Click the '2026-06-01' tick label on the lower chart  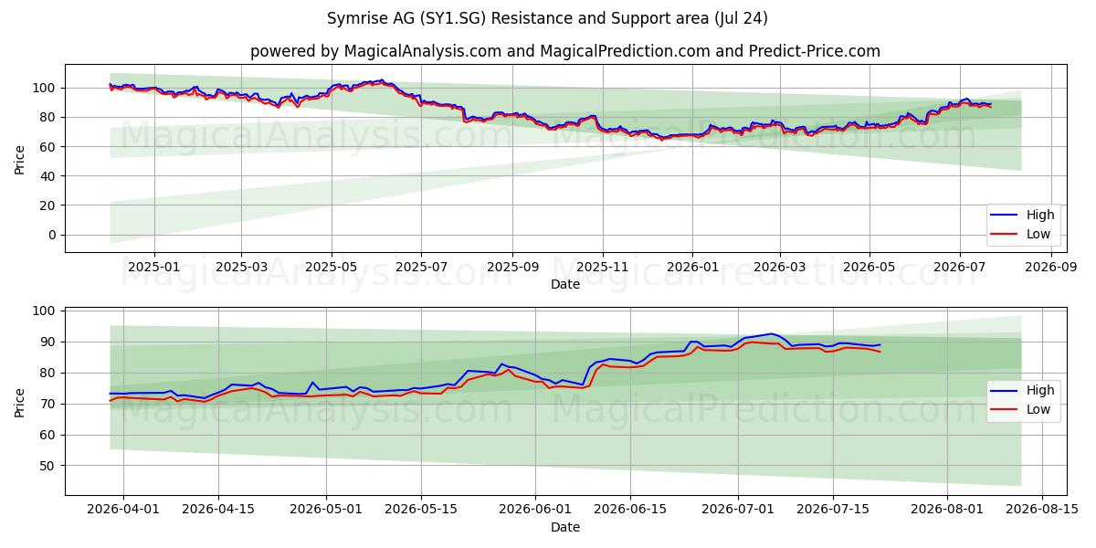point(536,509)
